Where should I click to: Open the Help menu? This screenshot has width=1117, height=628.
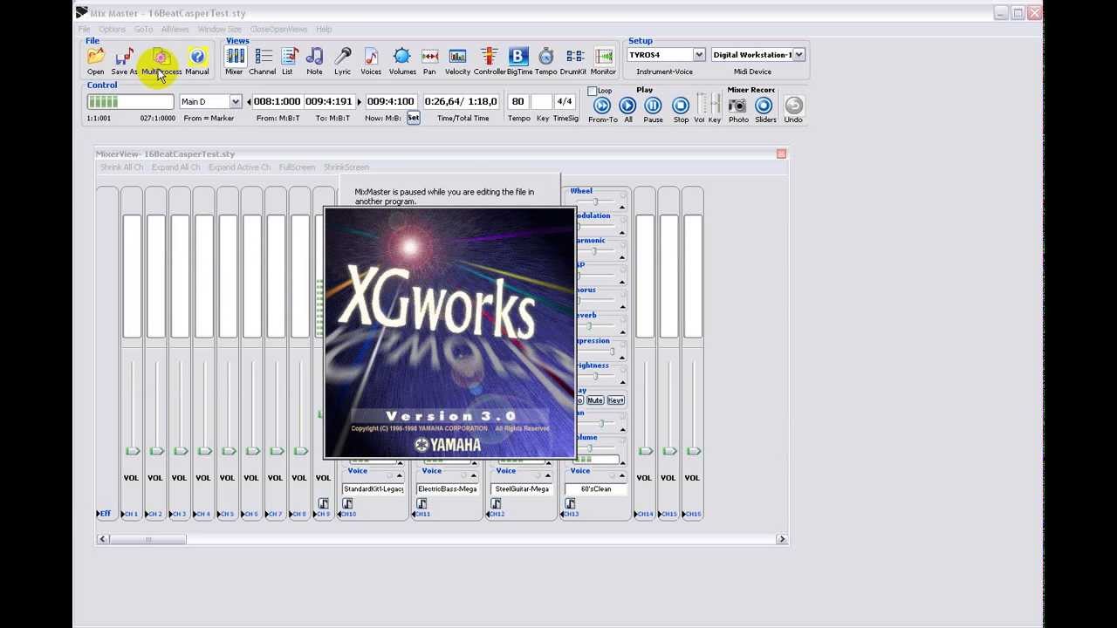coord(324,30)
